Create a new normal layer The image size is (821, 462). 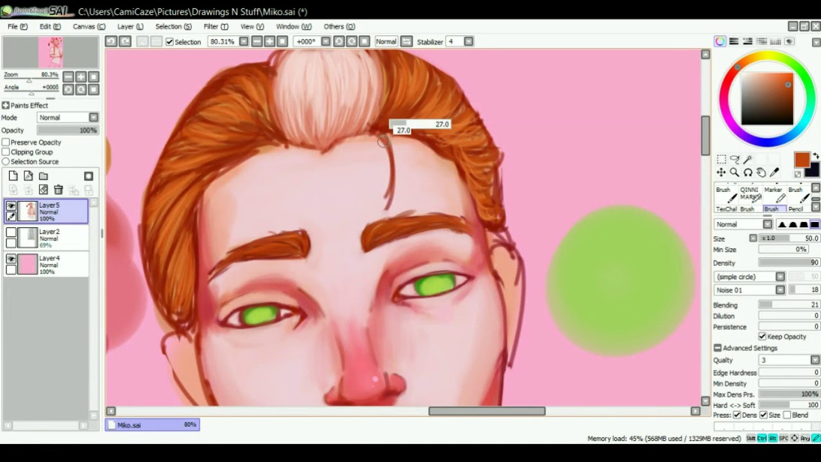pyautogui.click(x=13, y=176)
